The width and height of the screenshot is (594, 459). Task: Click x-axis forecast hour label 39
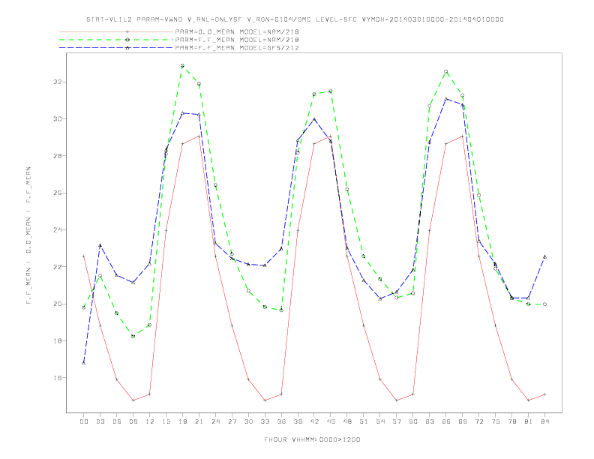[298, 421]
